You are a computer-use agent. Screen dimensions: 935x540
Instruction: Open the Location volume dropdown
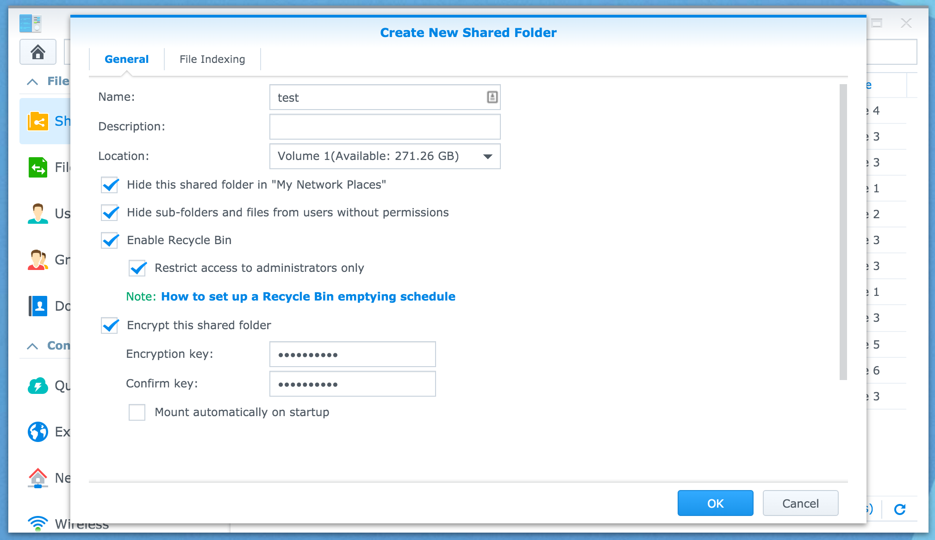click(487, 156)
